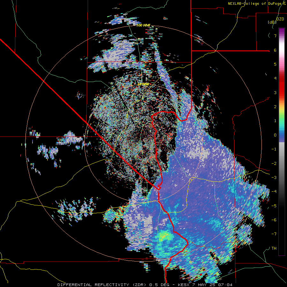The image size is (287, 287).
Task: Click the -7 value on the scale
Action: point(274,234)
